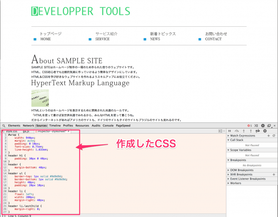Pause script execution
The height and width of the screenshot is (217, 278).
point(230,131)
